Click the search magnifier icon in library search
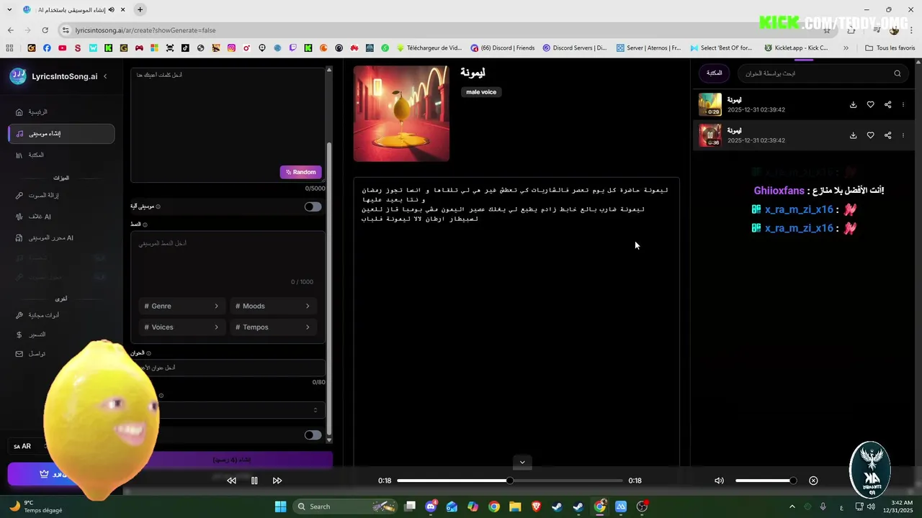 [x=898, y=73]
